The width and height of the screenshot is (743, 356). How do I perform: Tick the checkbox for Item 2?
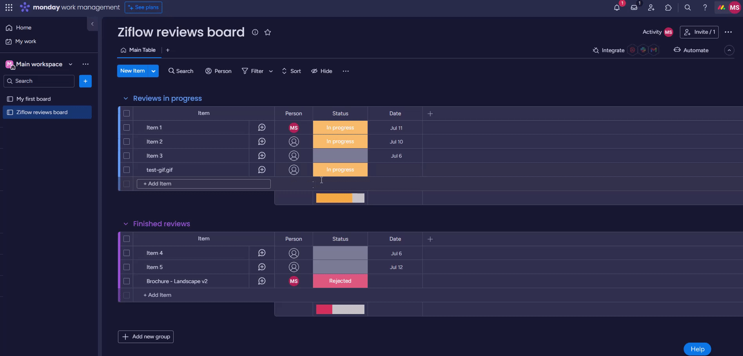tap(127, 142)
